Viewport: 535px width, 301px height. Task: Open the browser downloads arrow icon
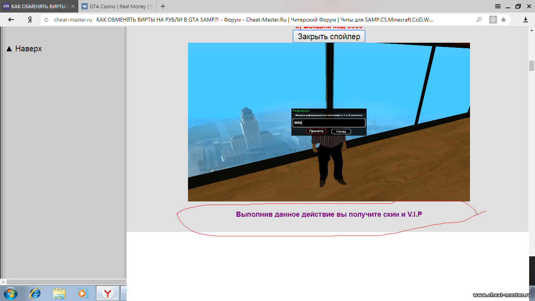(x=526, y=20)
